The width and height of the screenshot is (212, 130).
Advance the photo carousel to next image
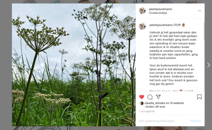point(131,65)
